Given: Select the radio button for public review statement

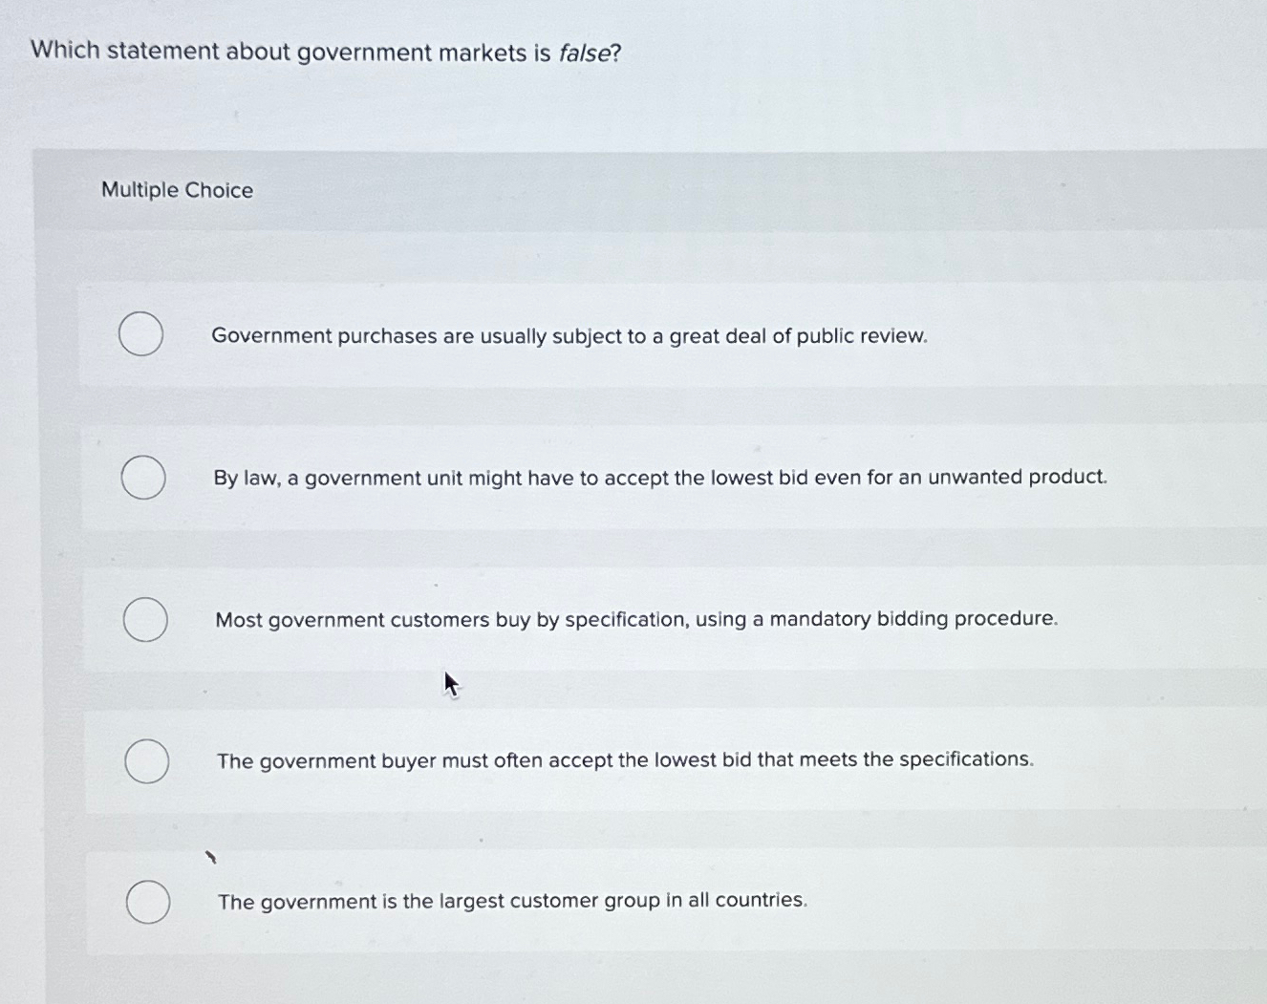Looking at the screenshot, I should 140,334.
